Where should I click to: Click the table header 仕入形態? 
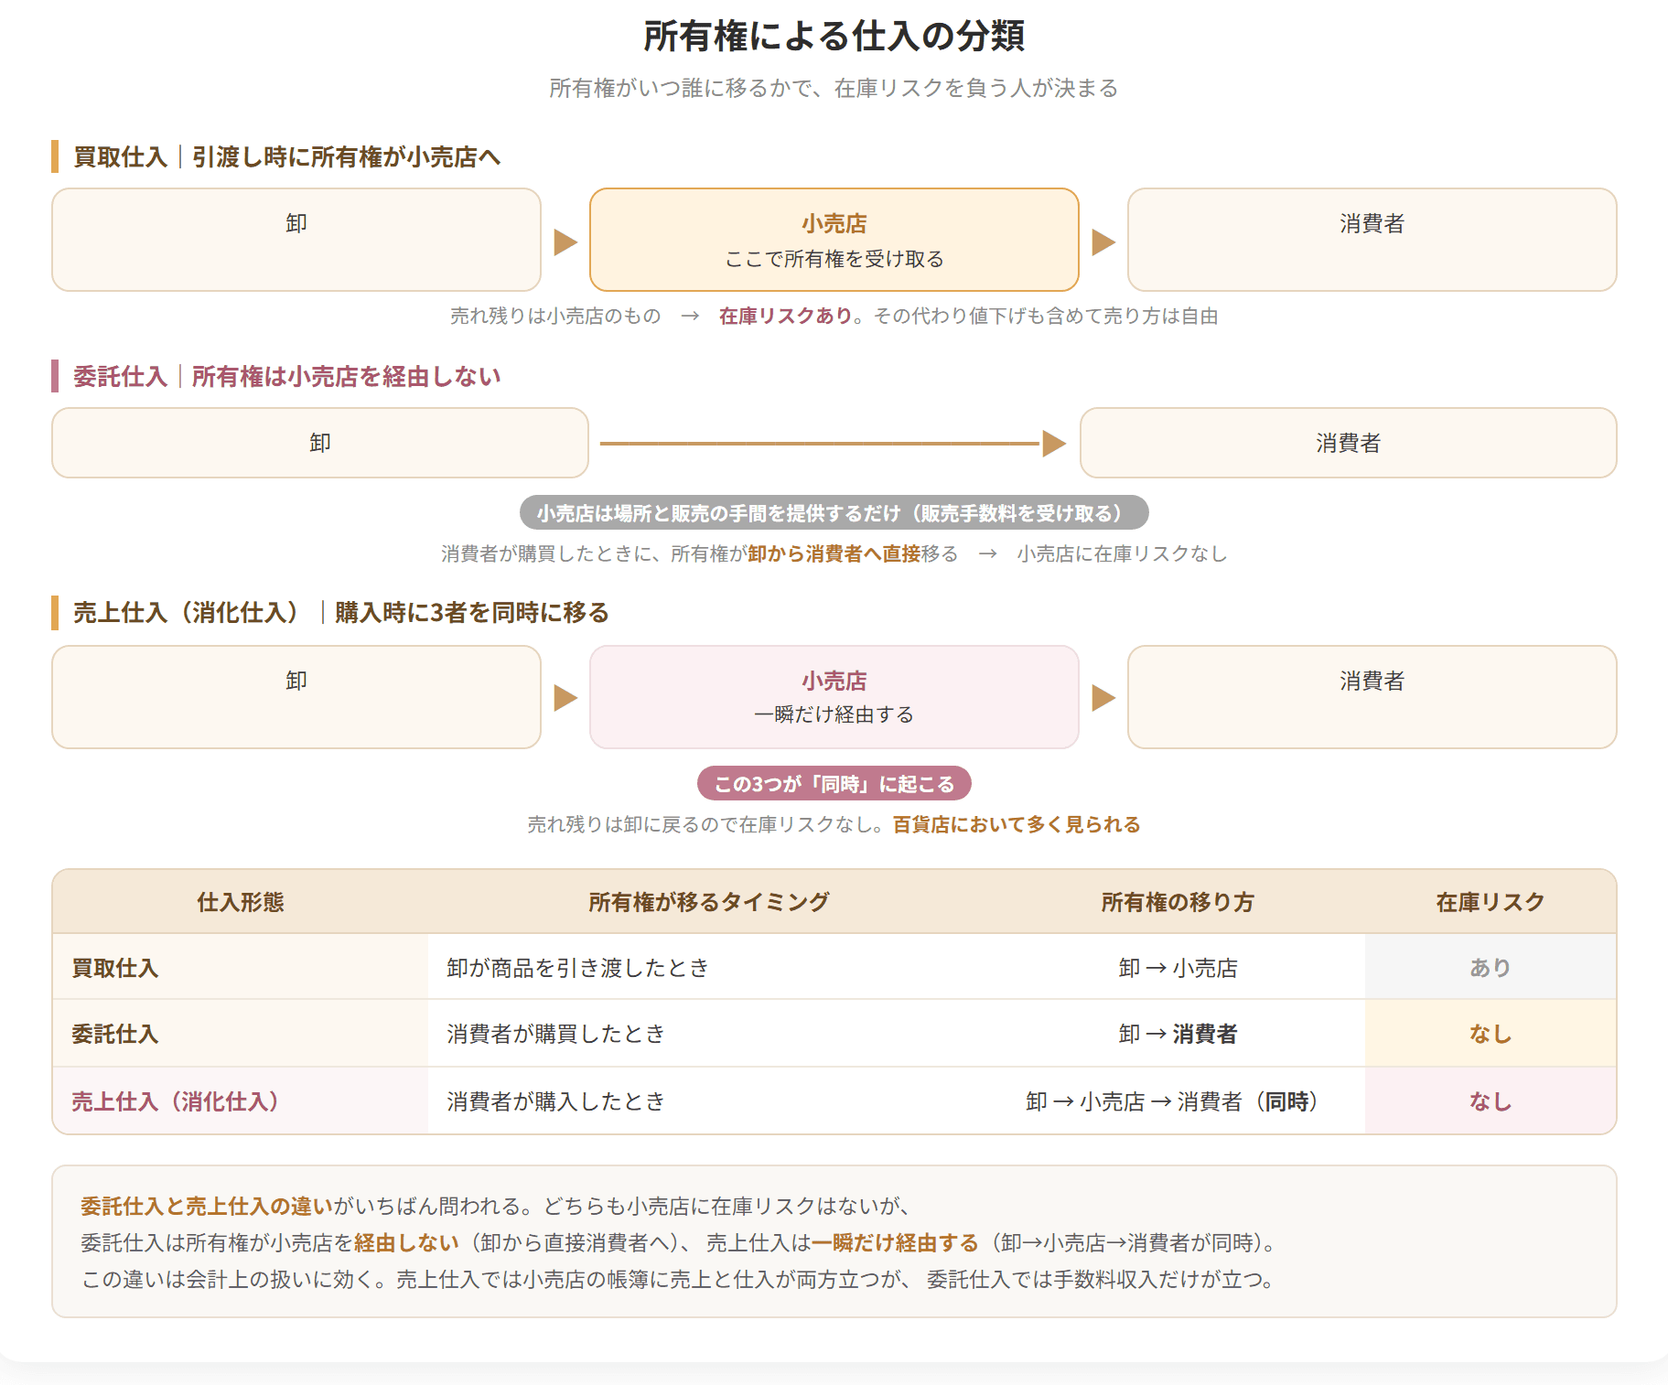241,902
